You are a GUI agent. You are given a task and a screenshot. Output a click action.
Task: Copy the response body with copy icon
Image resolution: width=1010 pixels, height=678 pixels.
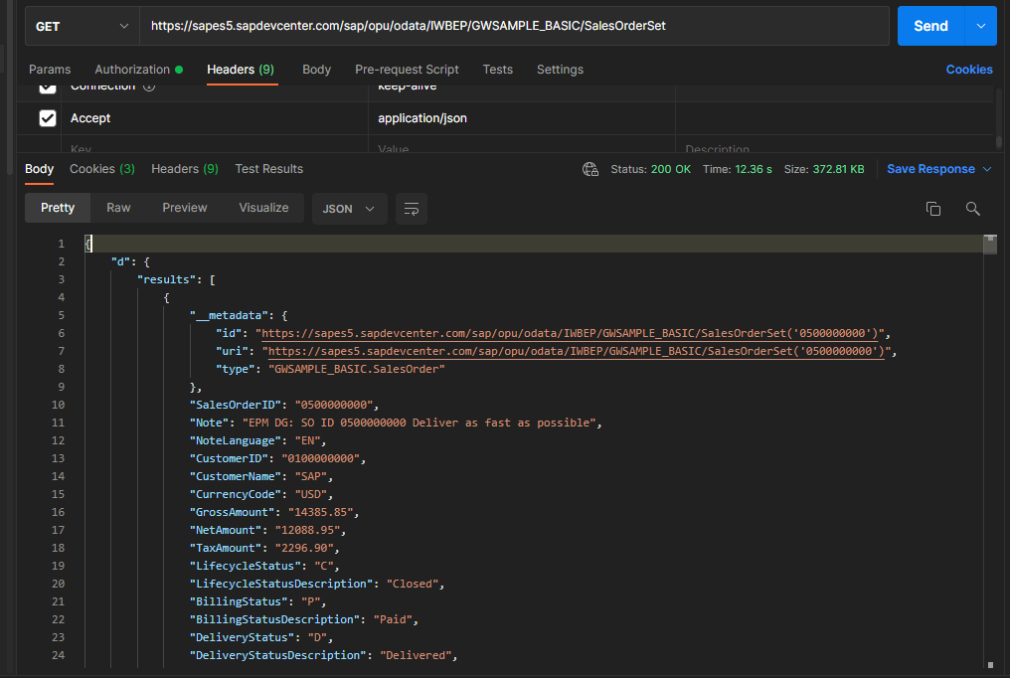[932, 209]
